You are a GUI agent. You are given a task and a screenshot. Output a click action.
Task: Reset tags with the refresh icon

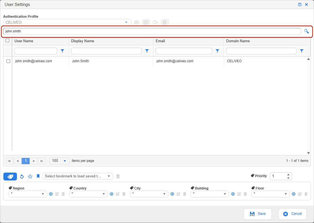tap(22, 177)
